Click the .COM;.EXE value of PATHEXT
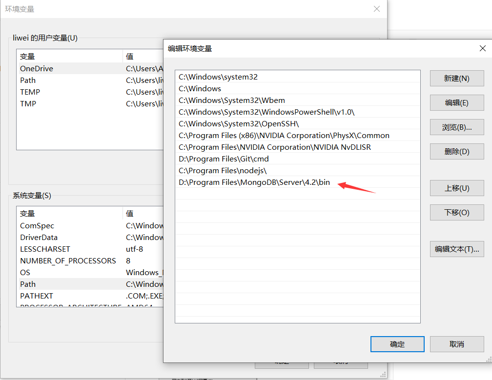492x380 pixels. click(144, 296)
